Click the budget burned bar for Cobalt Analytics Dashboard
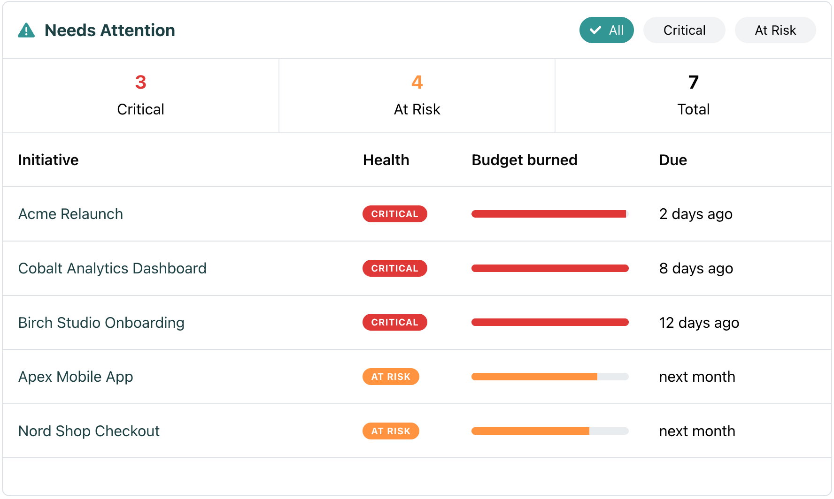Viewport: 834px width, 499px height. pyautogui.click(x=550, y=268)
